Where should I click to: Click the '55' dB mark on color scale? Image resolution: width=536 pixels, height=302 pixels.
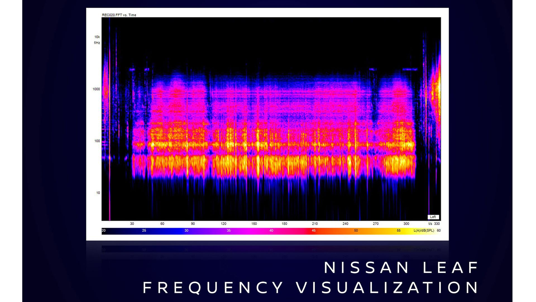click(398, 231)
